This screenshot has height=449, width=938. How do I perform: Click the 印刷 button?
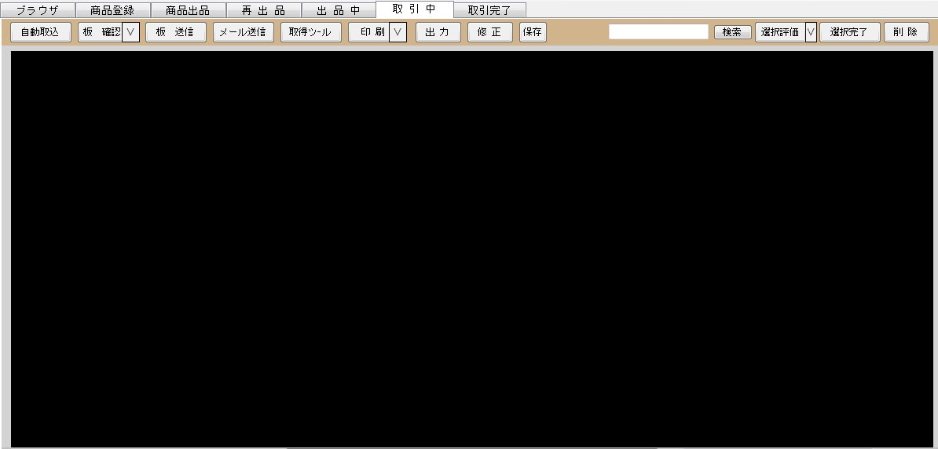point(369,32)
